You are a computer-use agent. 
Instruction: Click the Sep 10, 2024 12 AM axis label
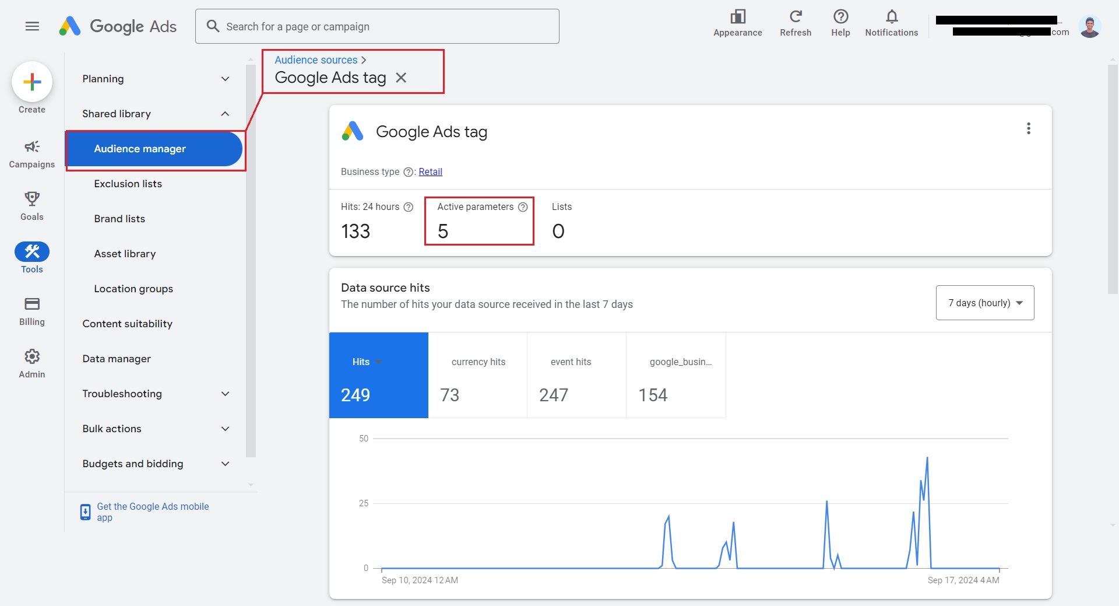(x=420, y=580)
